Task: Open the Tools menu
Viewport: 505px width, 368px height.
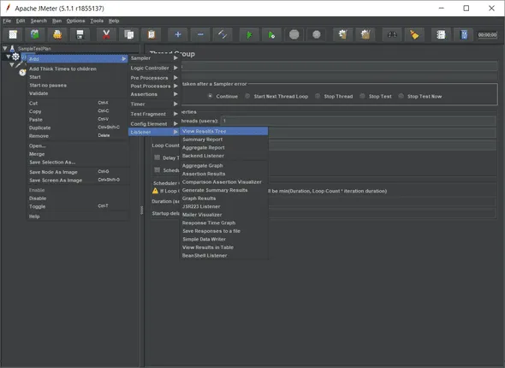Action: [x=97, y=21]
